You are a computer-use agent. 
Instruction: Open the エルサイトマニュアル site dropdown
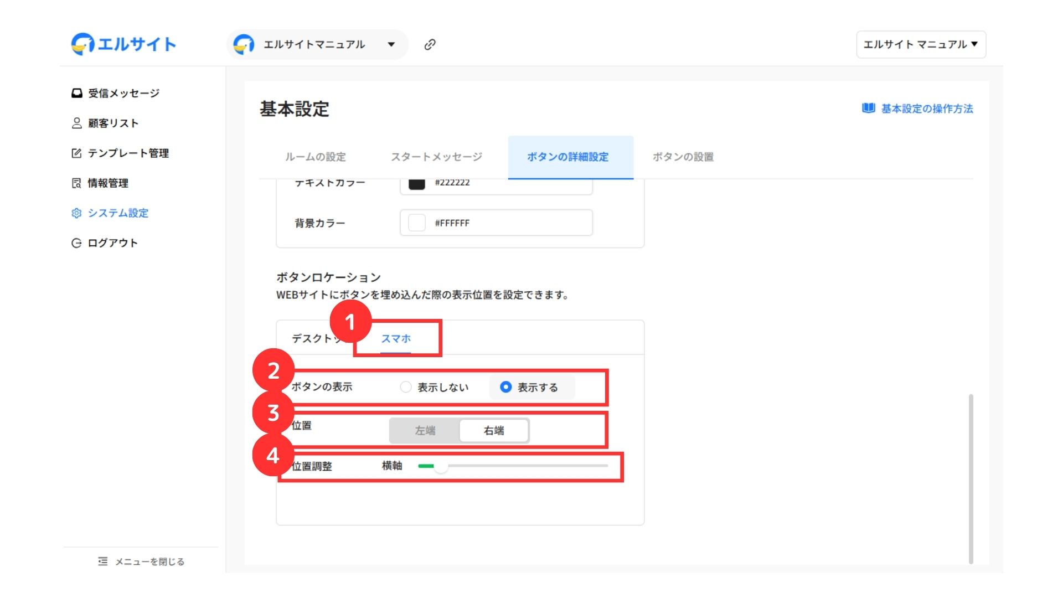click(391, 44)
